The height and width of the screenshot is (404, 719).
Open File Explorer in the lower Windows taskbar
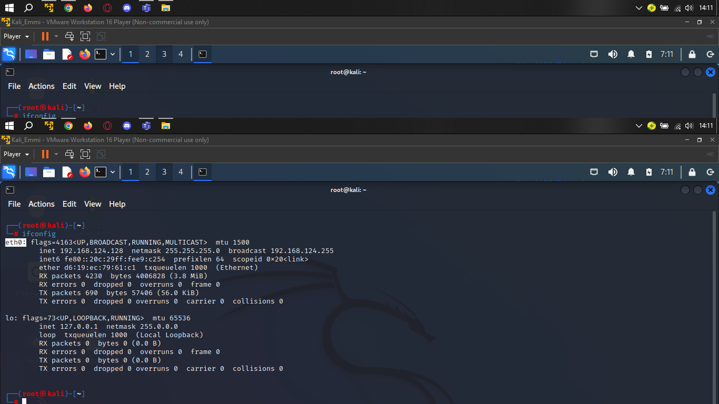coord(166,126)
